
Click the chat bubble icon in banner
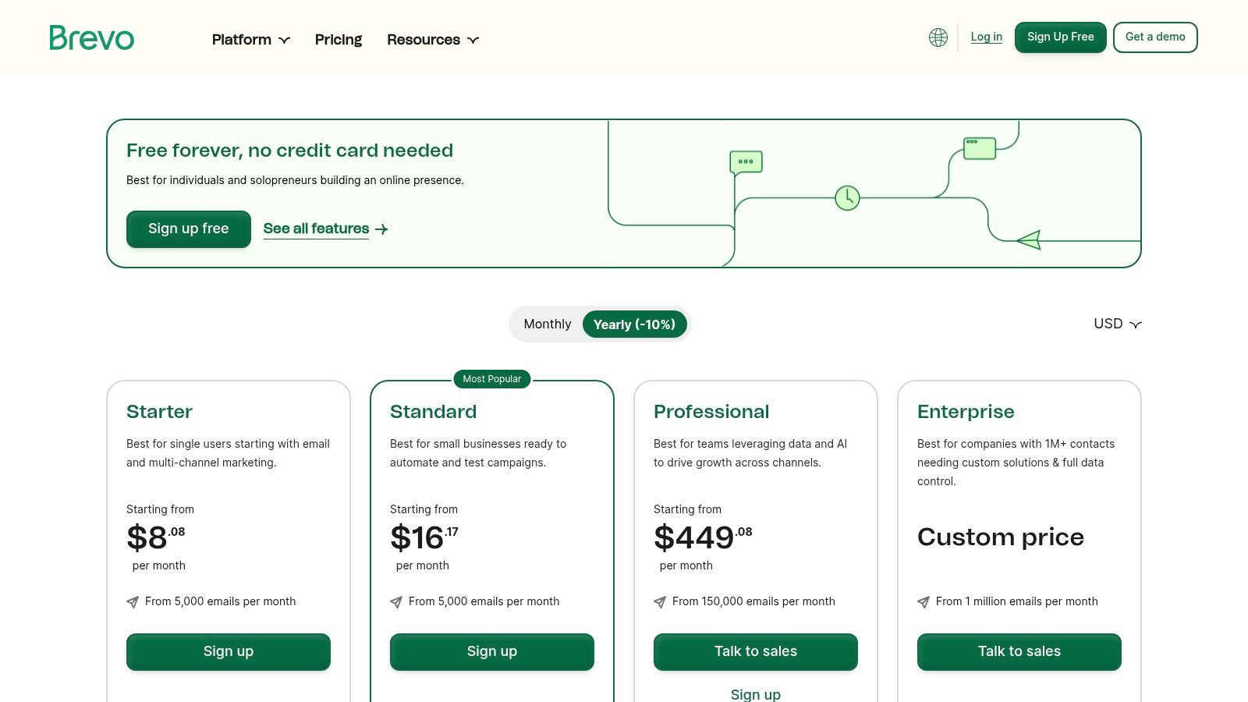[746, 162]
